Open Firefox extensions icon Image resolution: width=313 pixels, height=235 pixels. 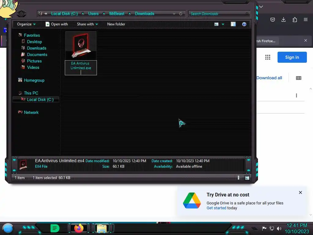click(295, 20)
